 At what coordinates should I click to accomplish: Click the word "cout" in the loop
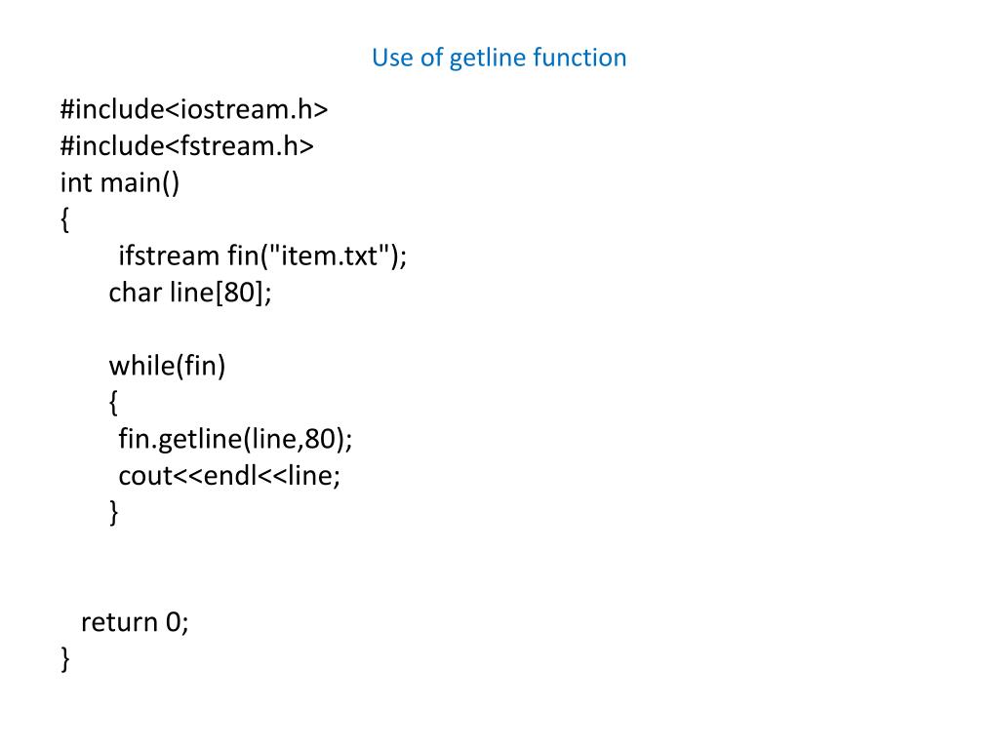click(x=145, y=476)
